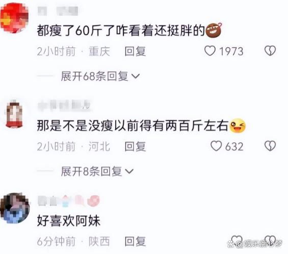Open the first commenter's blurred username

[58, 11]
